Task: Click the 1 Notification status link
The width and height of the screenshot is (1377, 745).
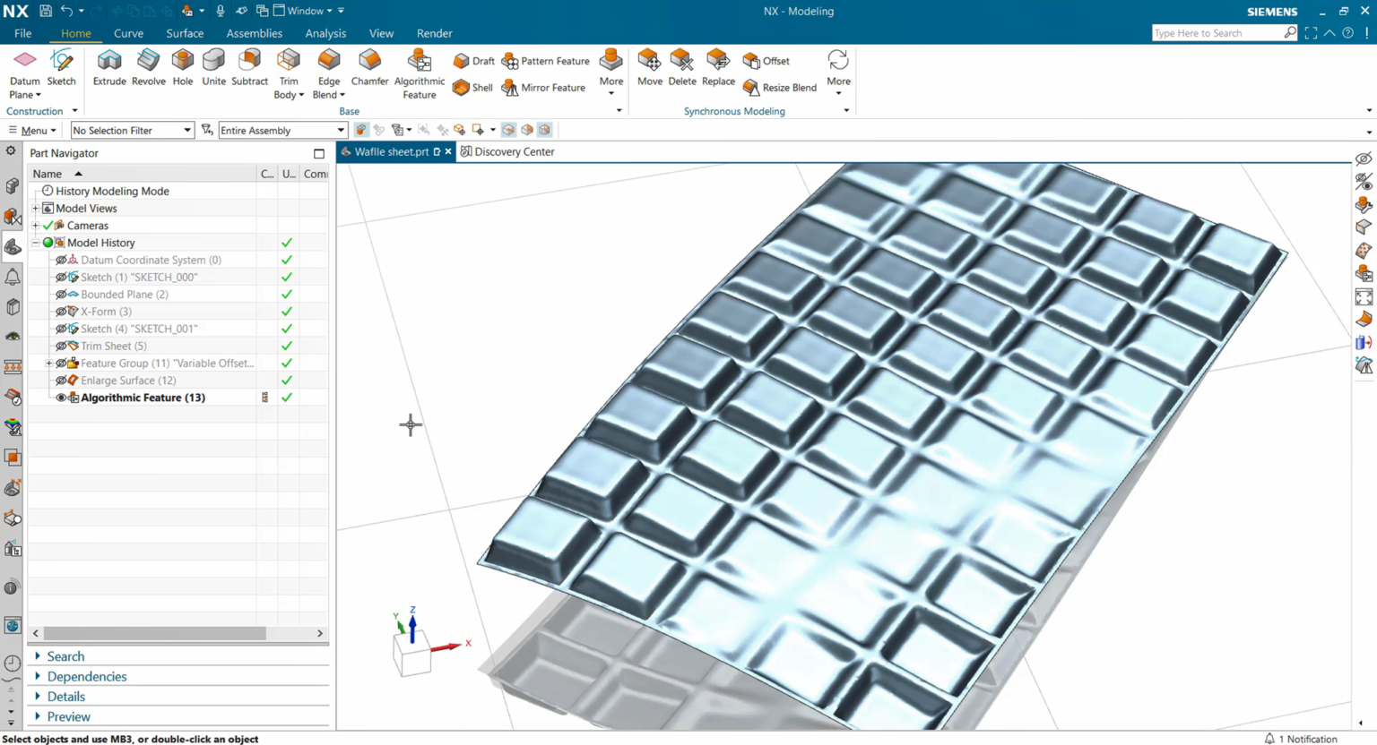Action: pos(1300,739)
